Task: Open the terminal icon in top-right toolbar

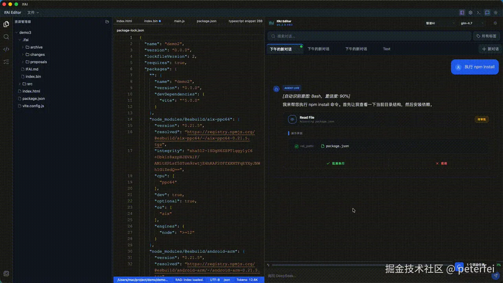Action: tap(479, 12)
